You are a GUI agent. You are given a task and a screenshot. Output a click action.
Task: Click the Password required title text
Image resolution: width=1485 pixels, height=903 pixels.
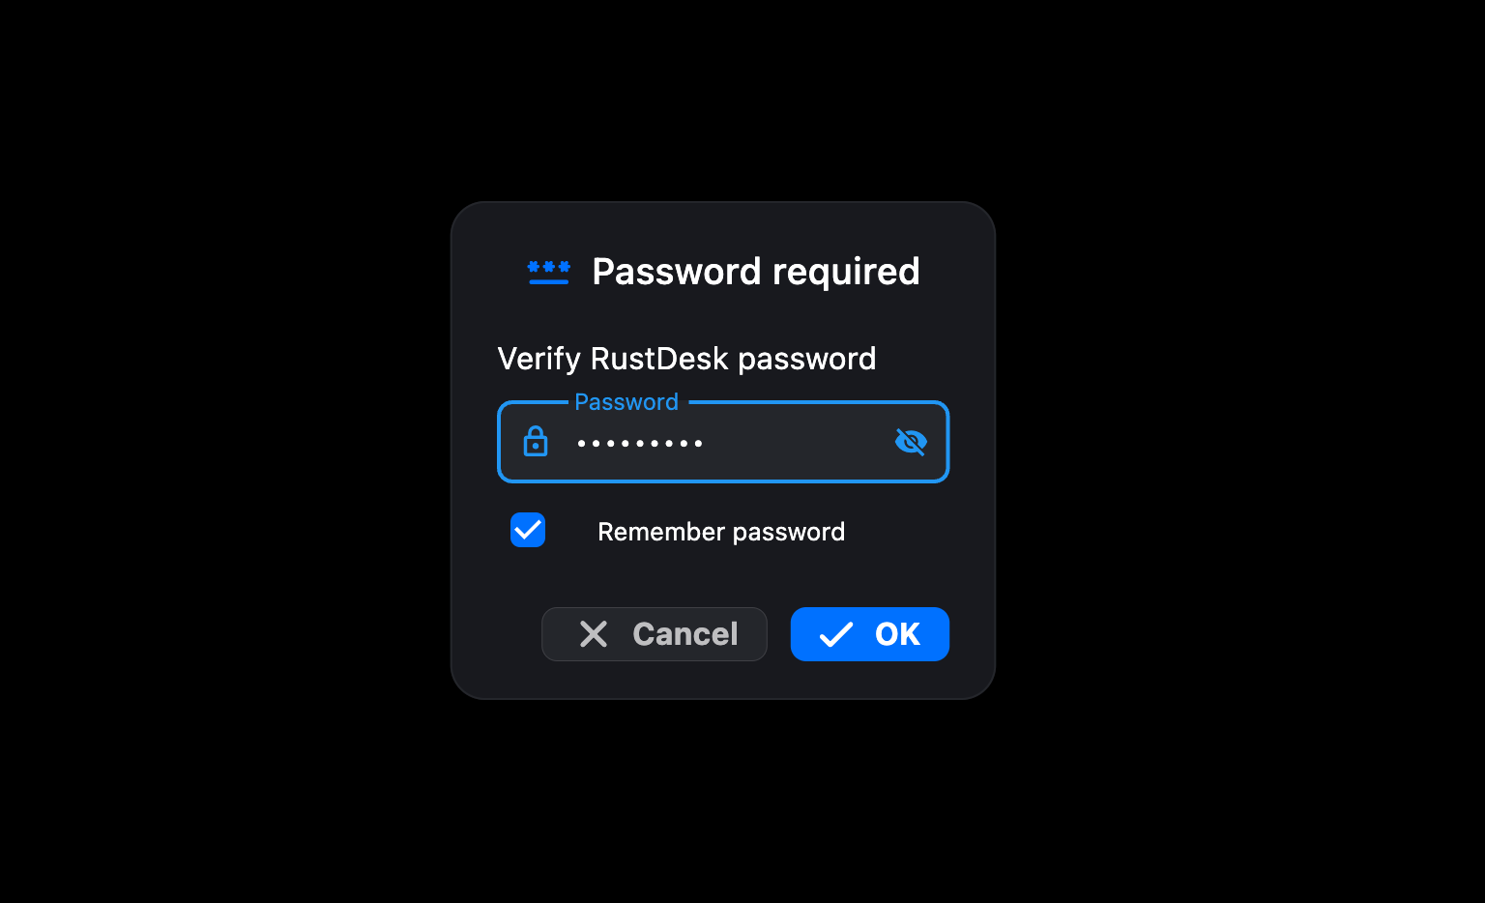(x=755, y=272)
